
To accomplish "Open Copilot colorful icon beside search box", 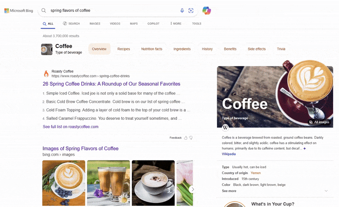I will (206, 11).
